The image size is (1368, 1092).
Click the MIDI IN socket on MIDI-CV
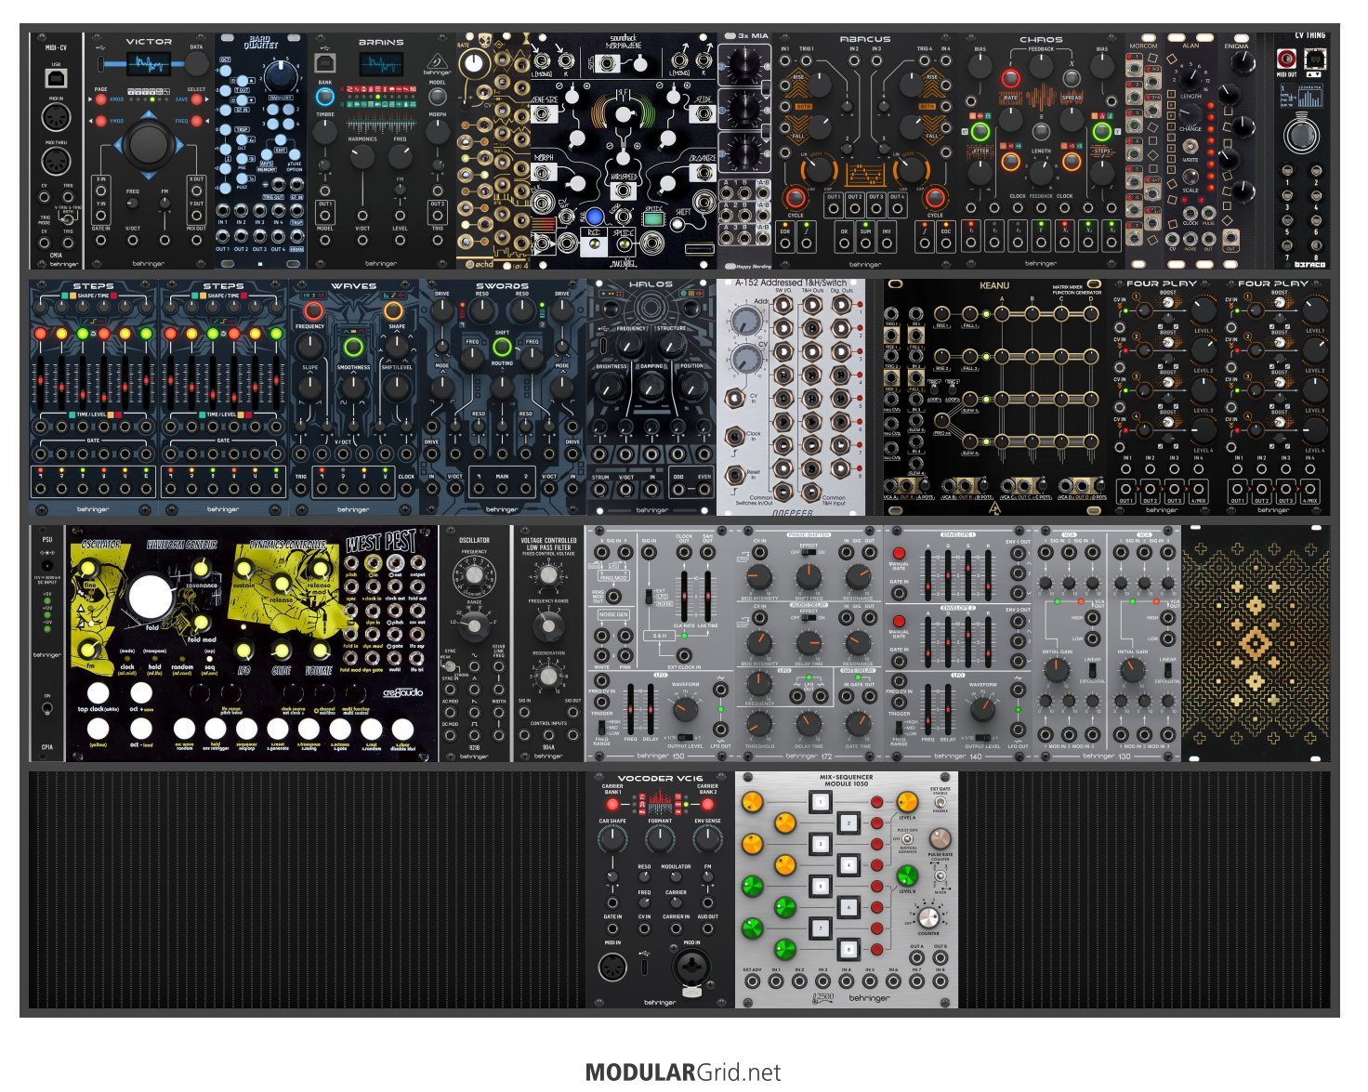pos(56,119)
